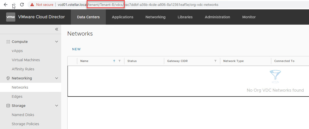Screen dimensions: 309x129
Task: Reload the page with refresh icon
Action: click(x=22, y=5)
